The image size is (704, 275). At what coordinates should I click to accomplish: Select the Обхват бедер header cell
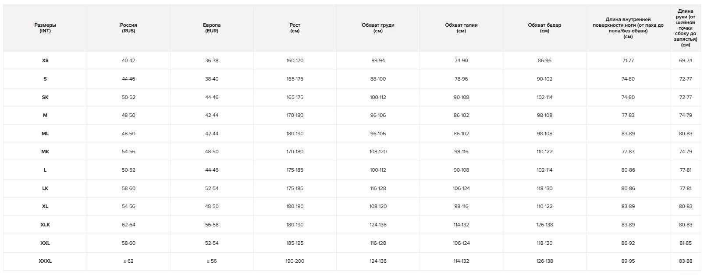(x=544, y=28)
